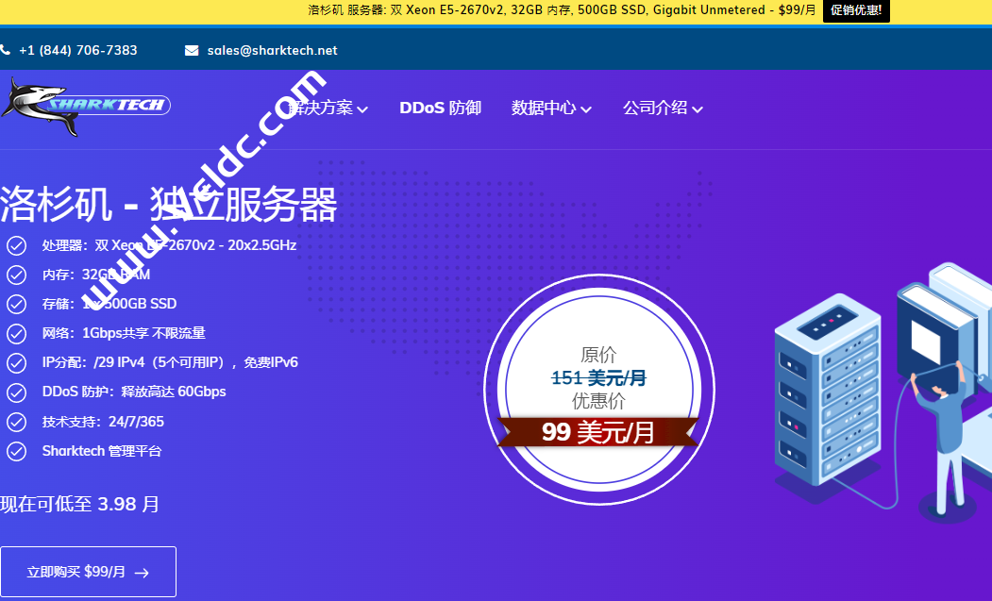The height and width of the screenshot is (601, 992).
Task: Click the arrow icon inside the purchase button
Action: click(142, 571)
